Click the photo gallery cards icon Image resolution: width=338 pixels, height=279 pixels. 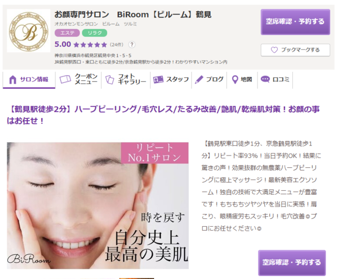(110, 80)
